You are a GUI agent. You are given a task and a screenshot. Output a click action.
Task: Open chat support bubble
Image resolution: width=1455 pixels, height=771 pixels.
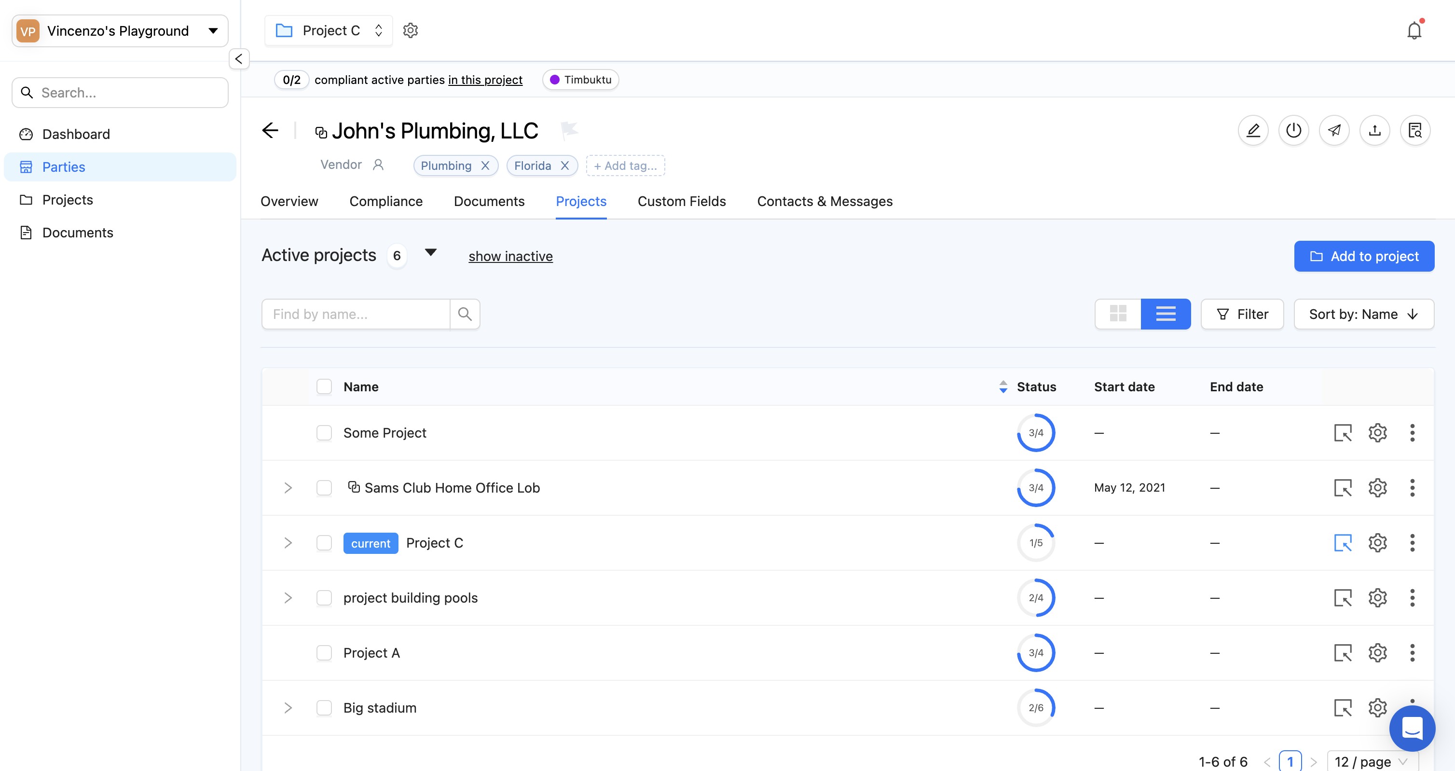point(1412,728)
